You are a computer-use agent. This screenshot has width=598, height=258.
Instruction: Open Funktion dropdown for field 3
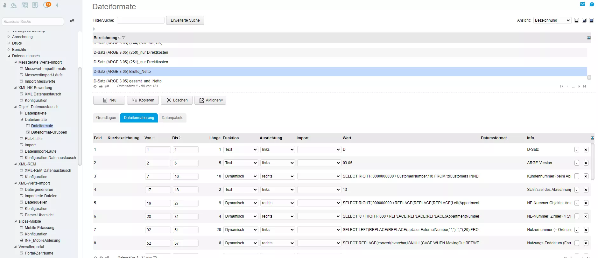tap(241, 176)
